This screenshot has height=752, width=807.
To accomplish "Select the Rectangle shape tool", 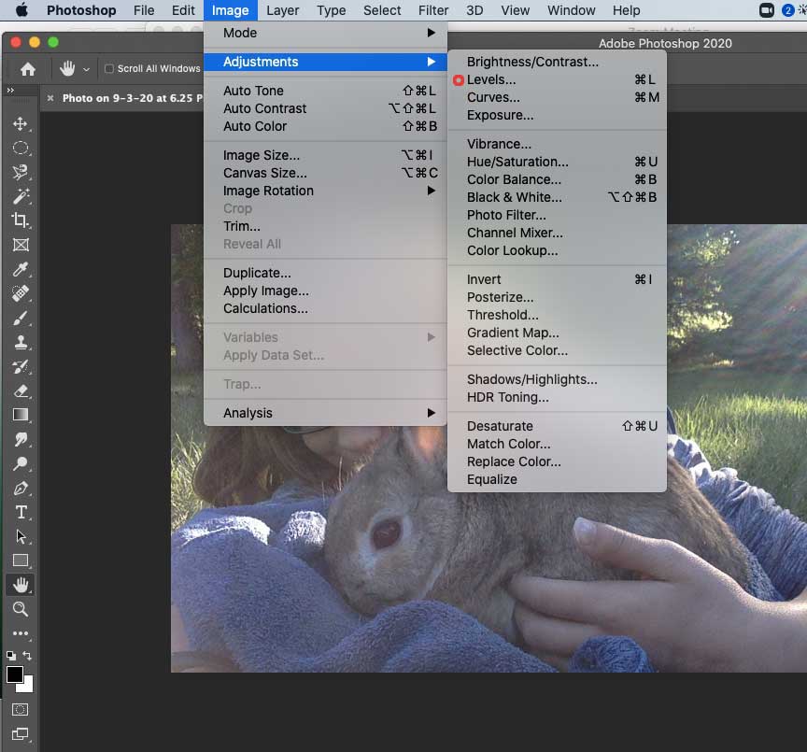I will click(x=21, y=560).
